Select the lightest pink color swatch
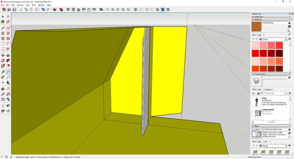294x159 pixels. pos(255,45)
